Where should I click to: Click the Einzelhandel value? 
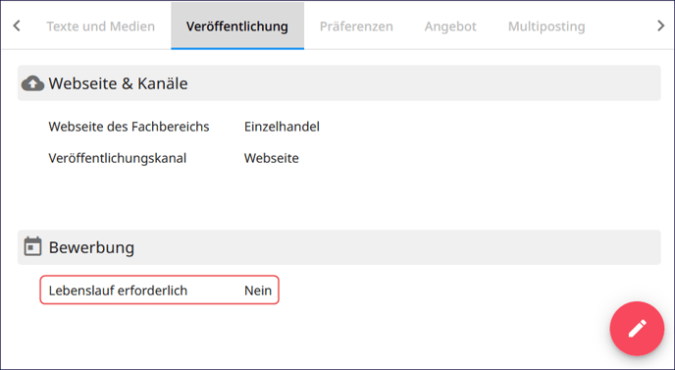point(282,127)
